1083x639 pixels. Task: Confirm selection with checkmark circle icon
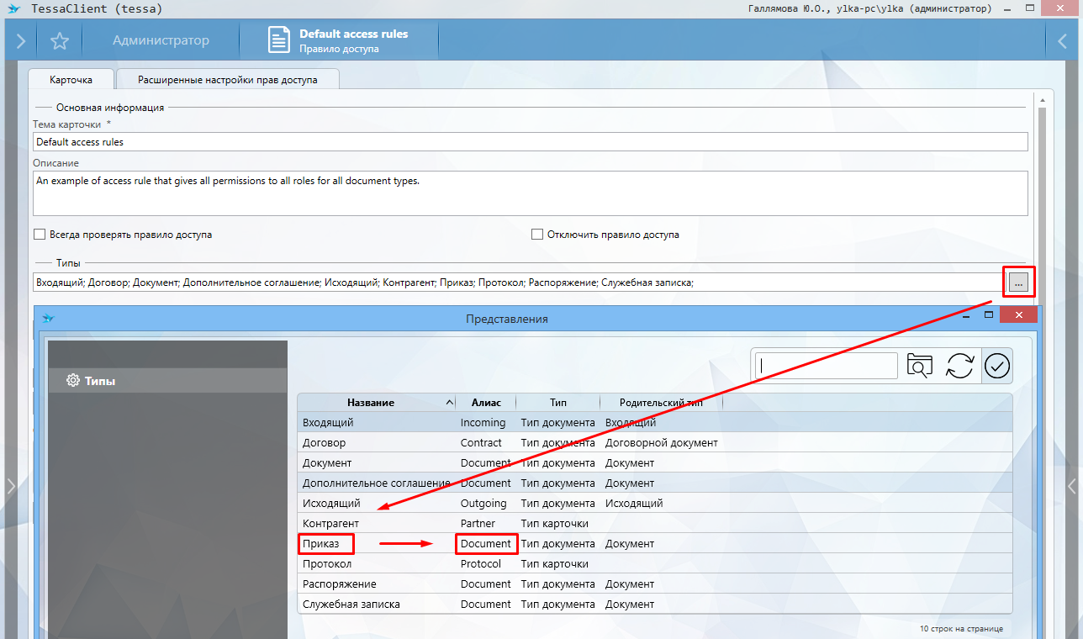point(997,366)
